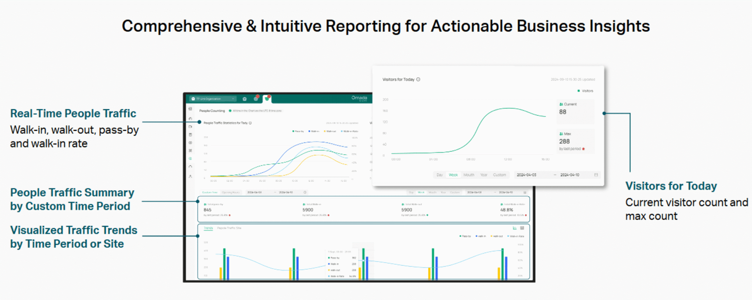Open the user account icon in sidebar
The height and width of the screenshot is (300, 752).
coord(190,177)
